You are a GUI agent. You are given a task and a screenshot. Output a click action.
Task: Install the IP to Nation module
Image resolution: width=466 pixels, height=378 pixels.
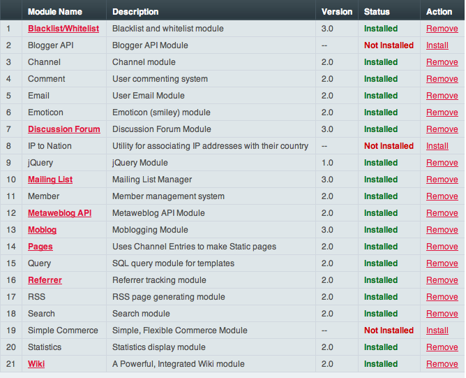click(437, 146)
